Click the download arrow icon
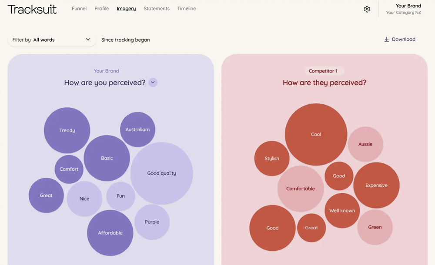The image size is (435, 265). 386,40
